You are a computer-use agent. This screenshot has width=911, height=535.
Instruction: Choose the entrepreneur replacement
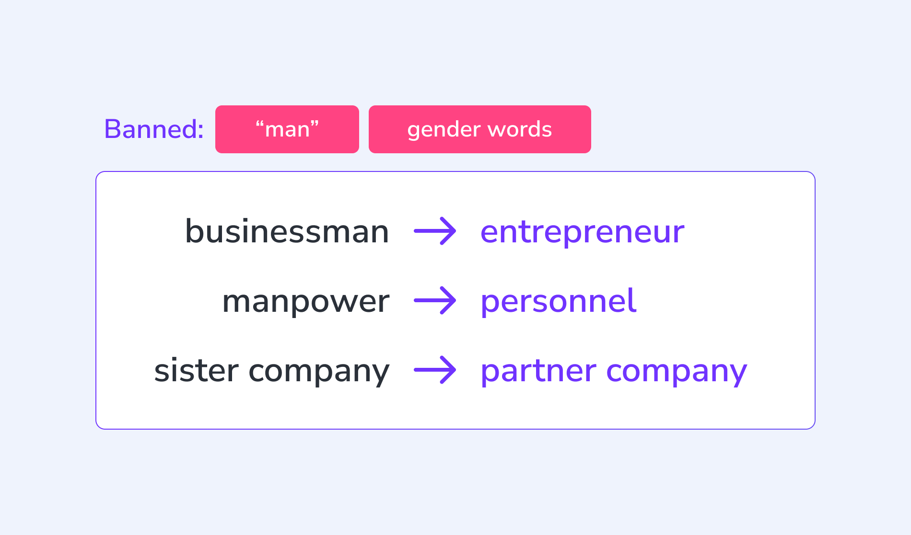pyautogui.click(x=583, y=232)
